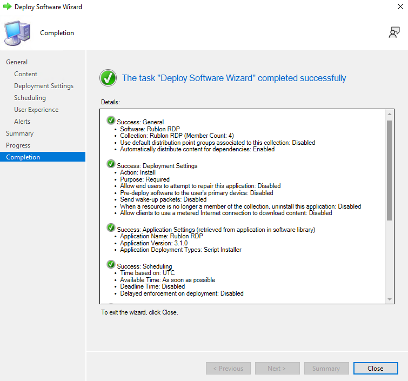Click the details scrollbar up arrow
The height and width of the screenshot is (381, 408).
click(x=389, y=114)
